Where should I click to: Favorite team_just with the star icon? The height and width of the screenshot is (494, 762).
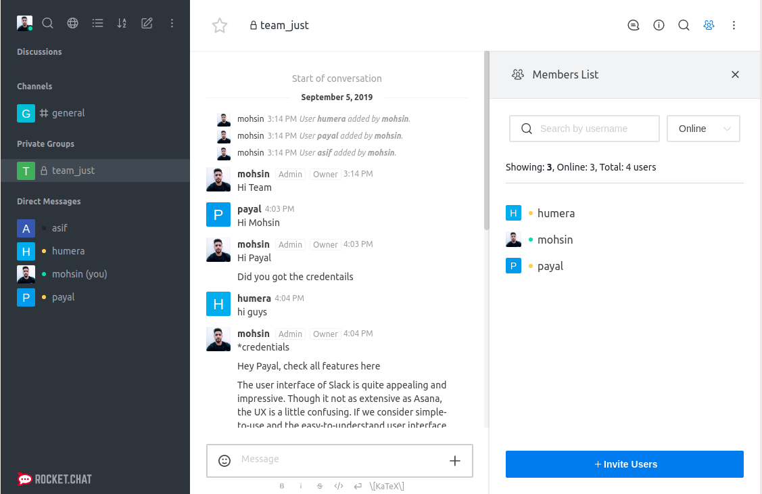pos(220,26)
